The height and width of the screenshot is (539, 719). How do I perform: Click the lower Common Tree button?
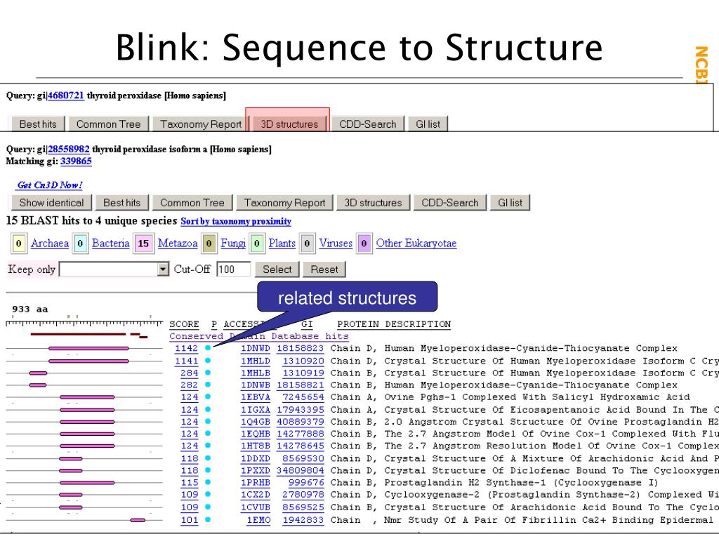pos(192,203)
